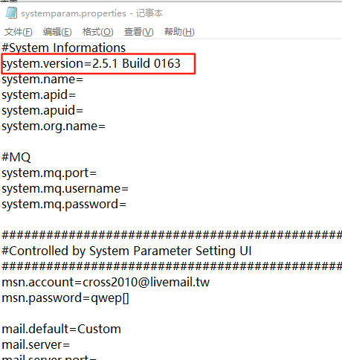Click the Notepad icon in title bar

(x=11, y=13)
